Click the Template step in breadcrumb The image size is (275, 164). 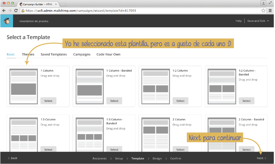point(138,158)
